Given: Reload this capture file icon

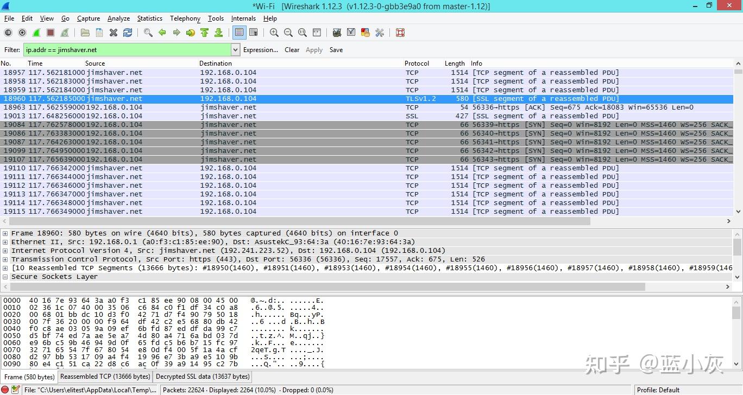Looking at the screenshot, I should pyautogui.click(x=127, y=33).
